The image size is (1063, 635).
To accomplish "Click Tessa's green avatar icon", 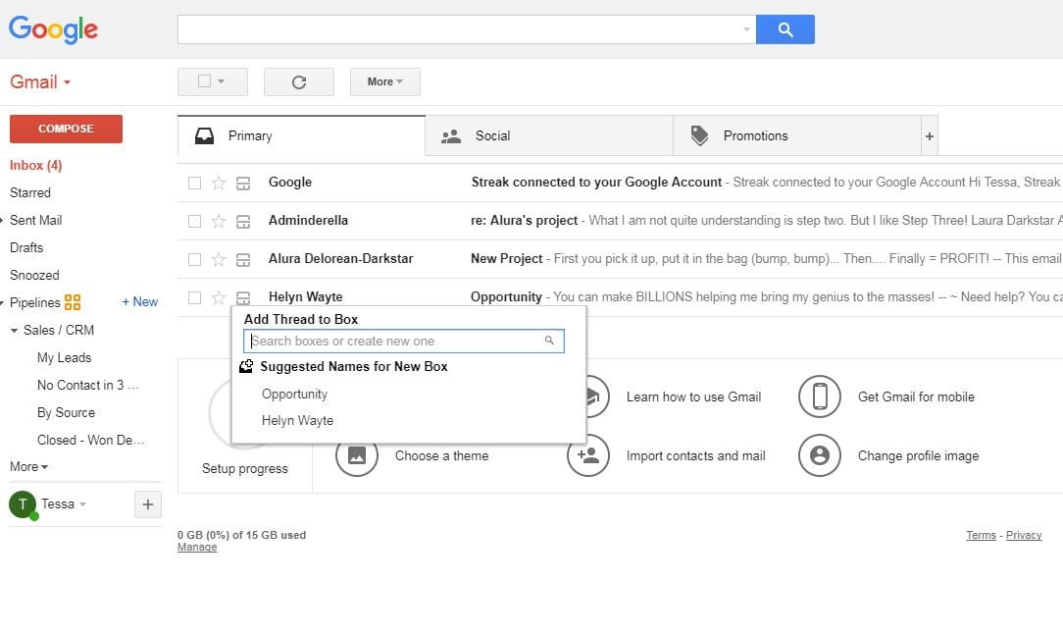I will [24, 504].
